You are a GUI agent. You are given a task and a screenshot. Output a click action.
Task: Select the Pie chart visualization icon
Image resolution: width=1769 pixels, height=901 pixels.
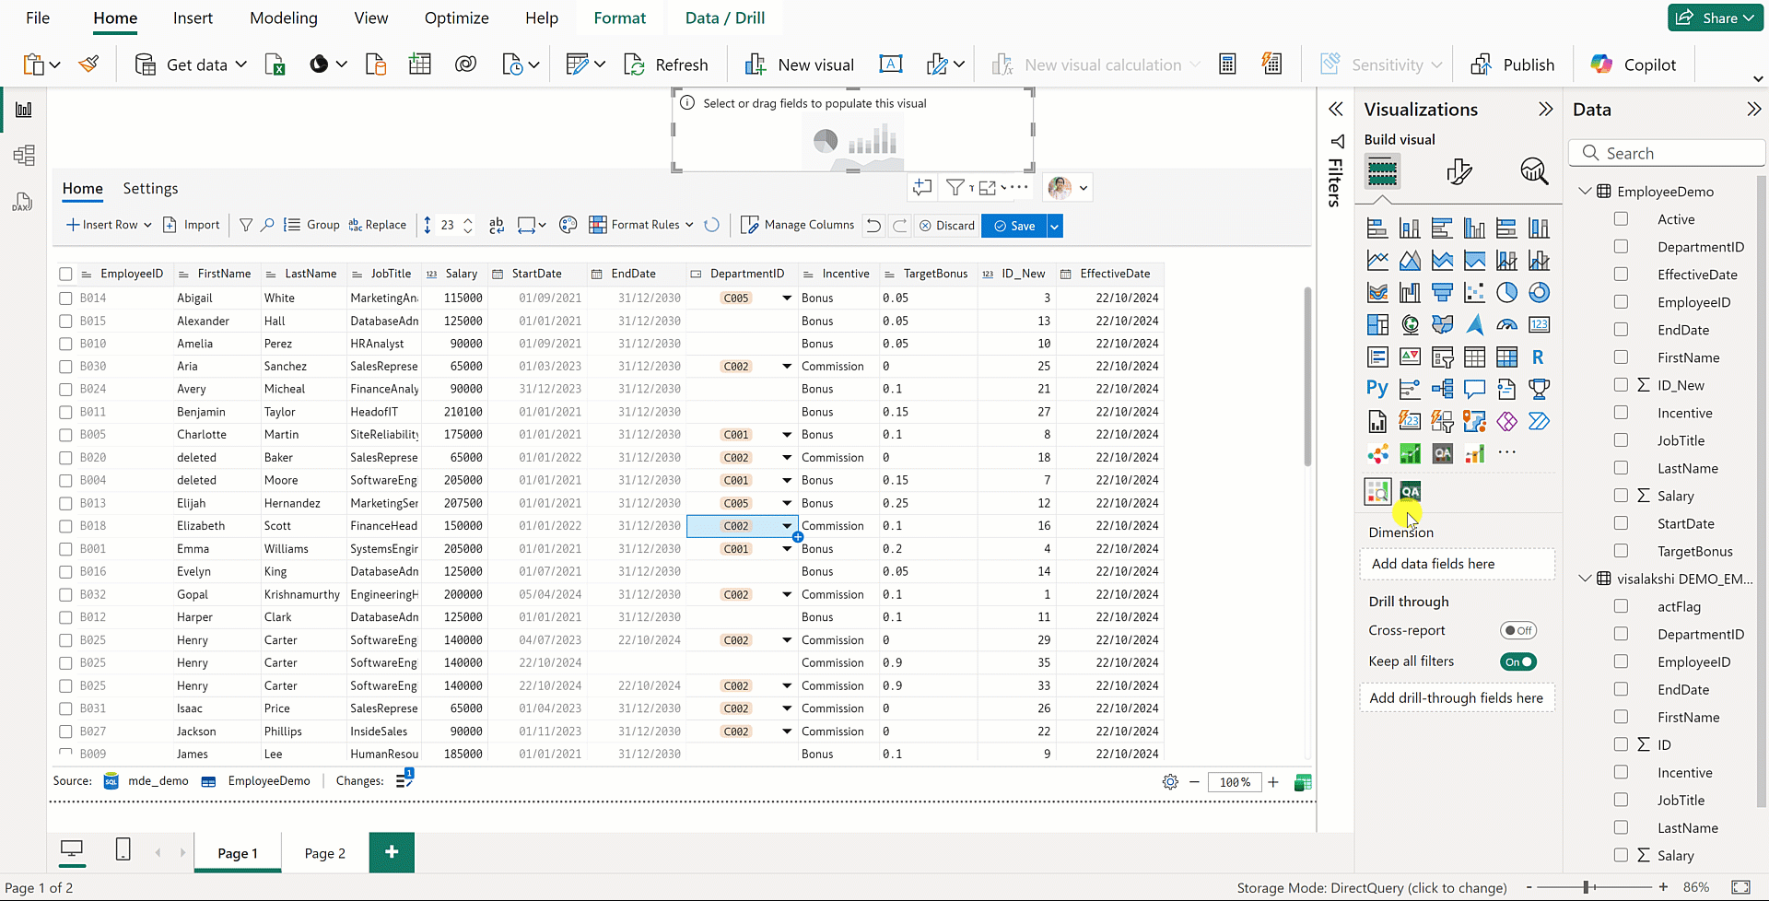[x=1506, y=293]
